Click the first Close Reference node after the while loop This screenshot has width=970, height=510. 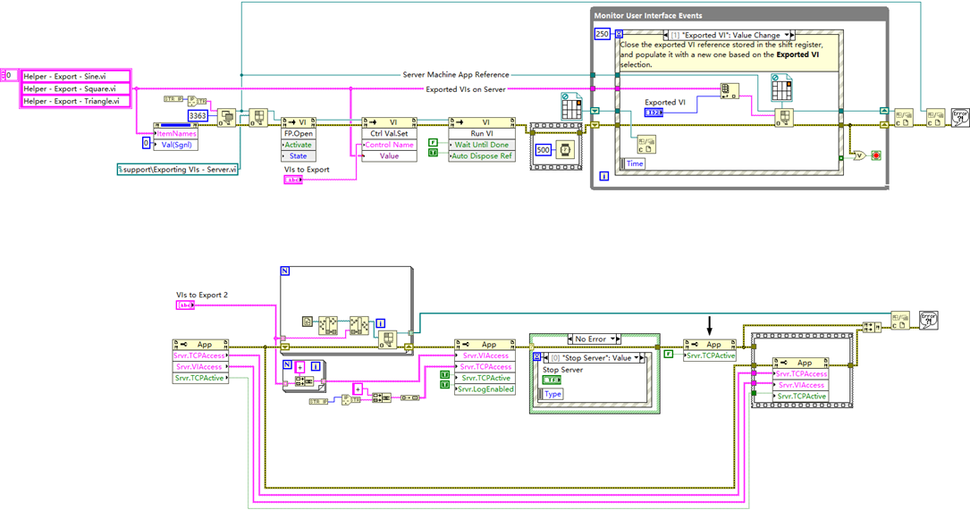[904, 118]
